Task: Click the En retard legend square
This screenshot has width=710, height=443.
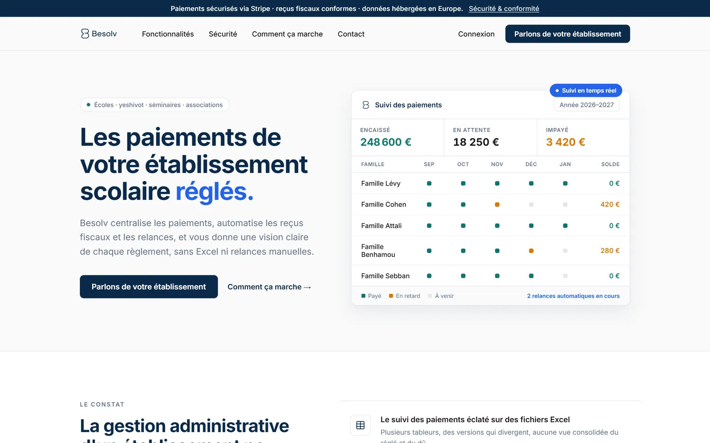Action: [x=391, y=296]
